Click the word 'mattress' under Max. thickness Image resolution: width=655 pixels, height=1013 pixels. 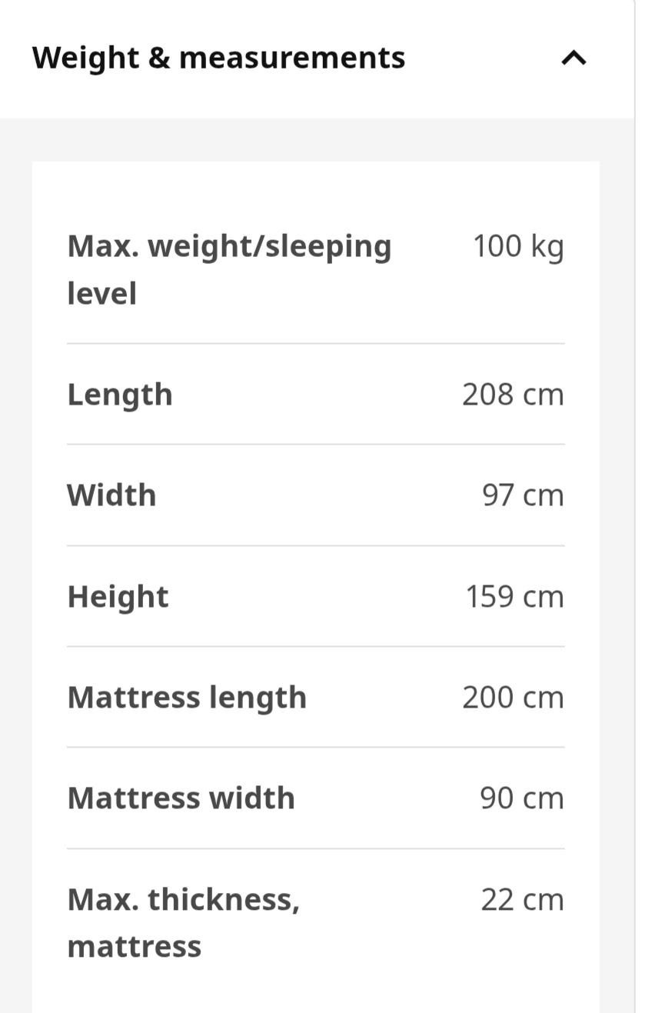[x=134, y=947]
